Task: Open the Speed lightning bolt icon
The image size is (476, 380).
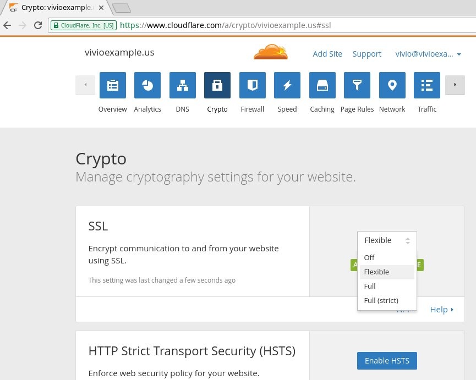Action: pos(287,85)
